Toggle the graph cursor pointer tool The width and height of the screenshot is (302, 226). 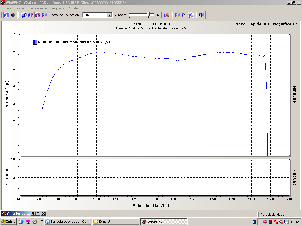coord(191,15)
